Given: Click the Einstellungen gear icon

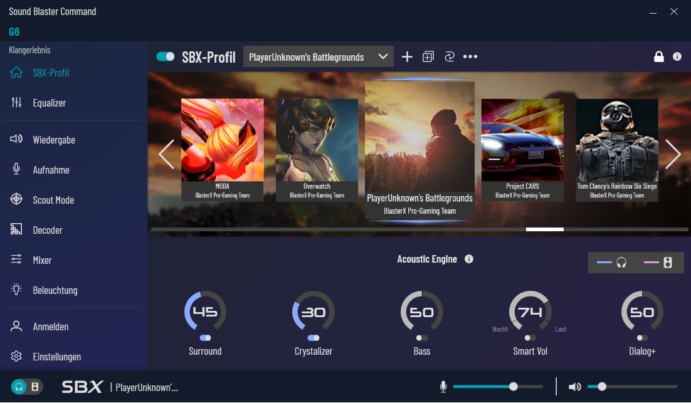Looking at the screenshot, I should pos(16,356).
